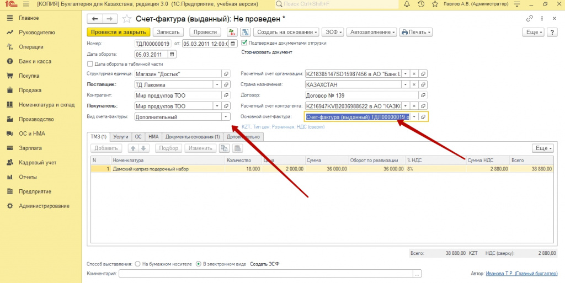
Task: Clear Страна назначения field
Action: coord(414,84)
